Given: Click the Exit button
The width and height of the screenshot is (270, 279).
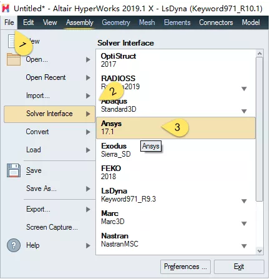Looking at the screenshot, I should [239, 267].
